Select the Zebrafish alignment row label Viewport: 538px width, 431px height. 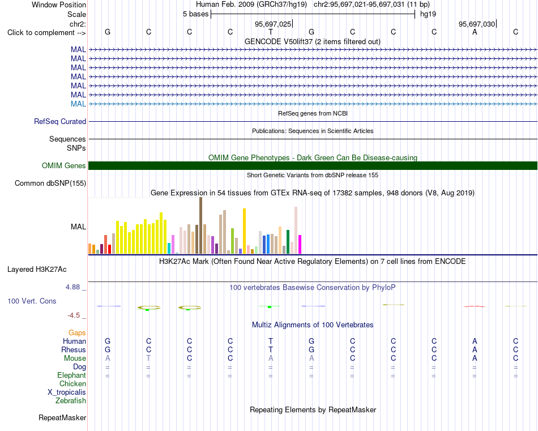(x=71, y=400)
